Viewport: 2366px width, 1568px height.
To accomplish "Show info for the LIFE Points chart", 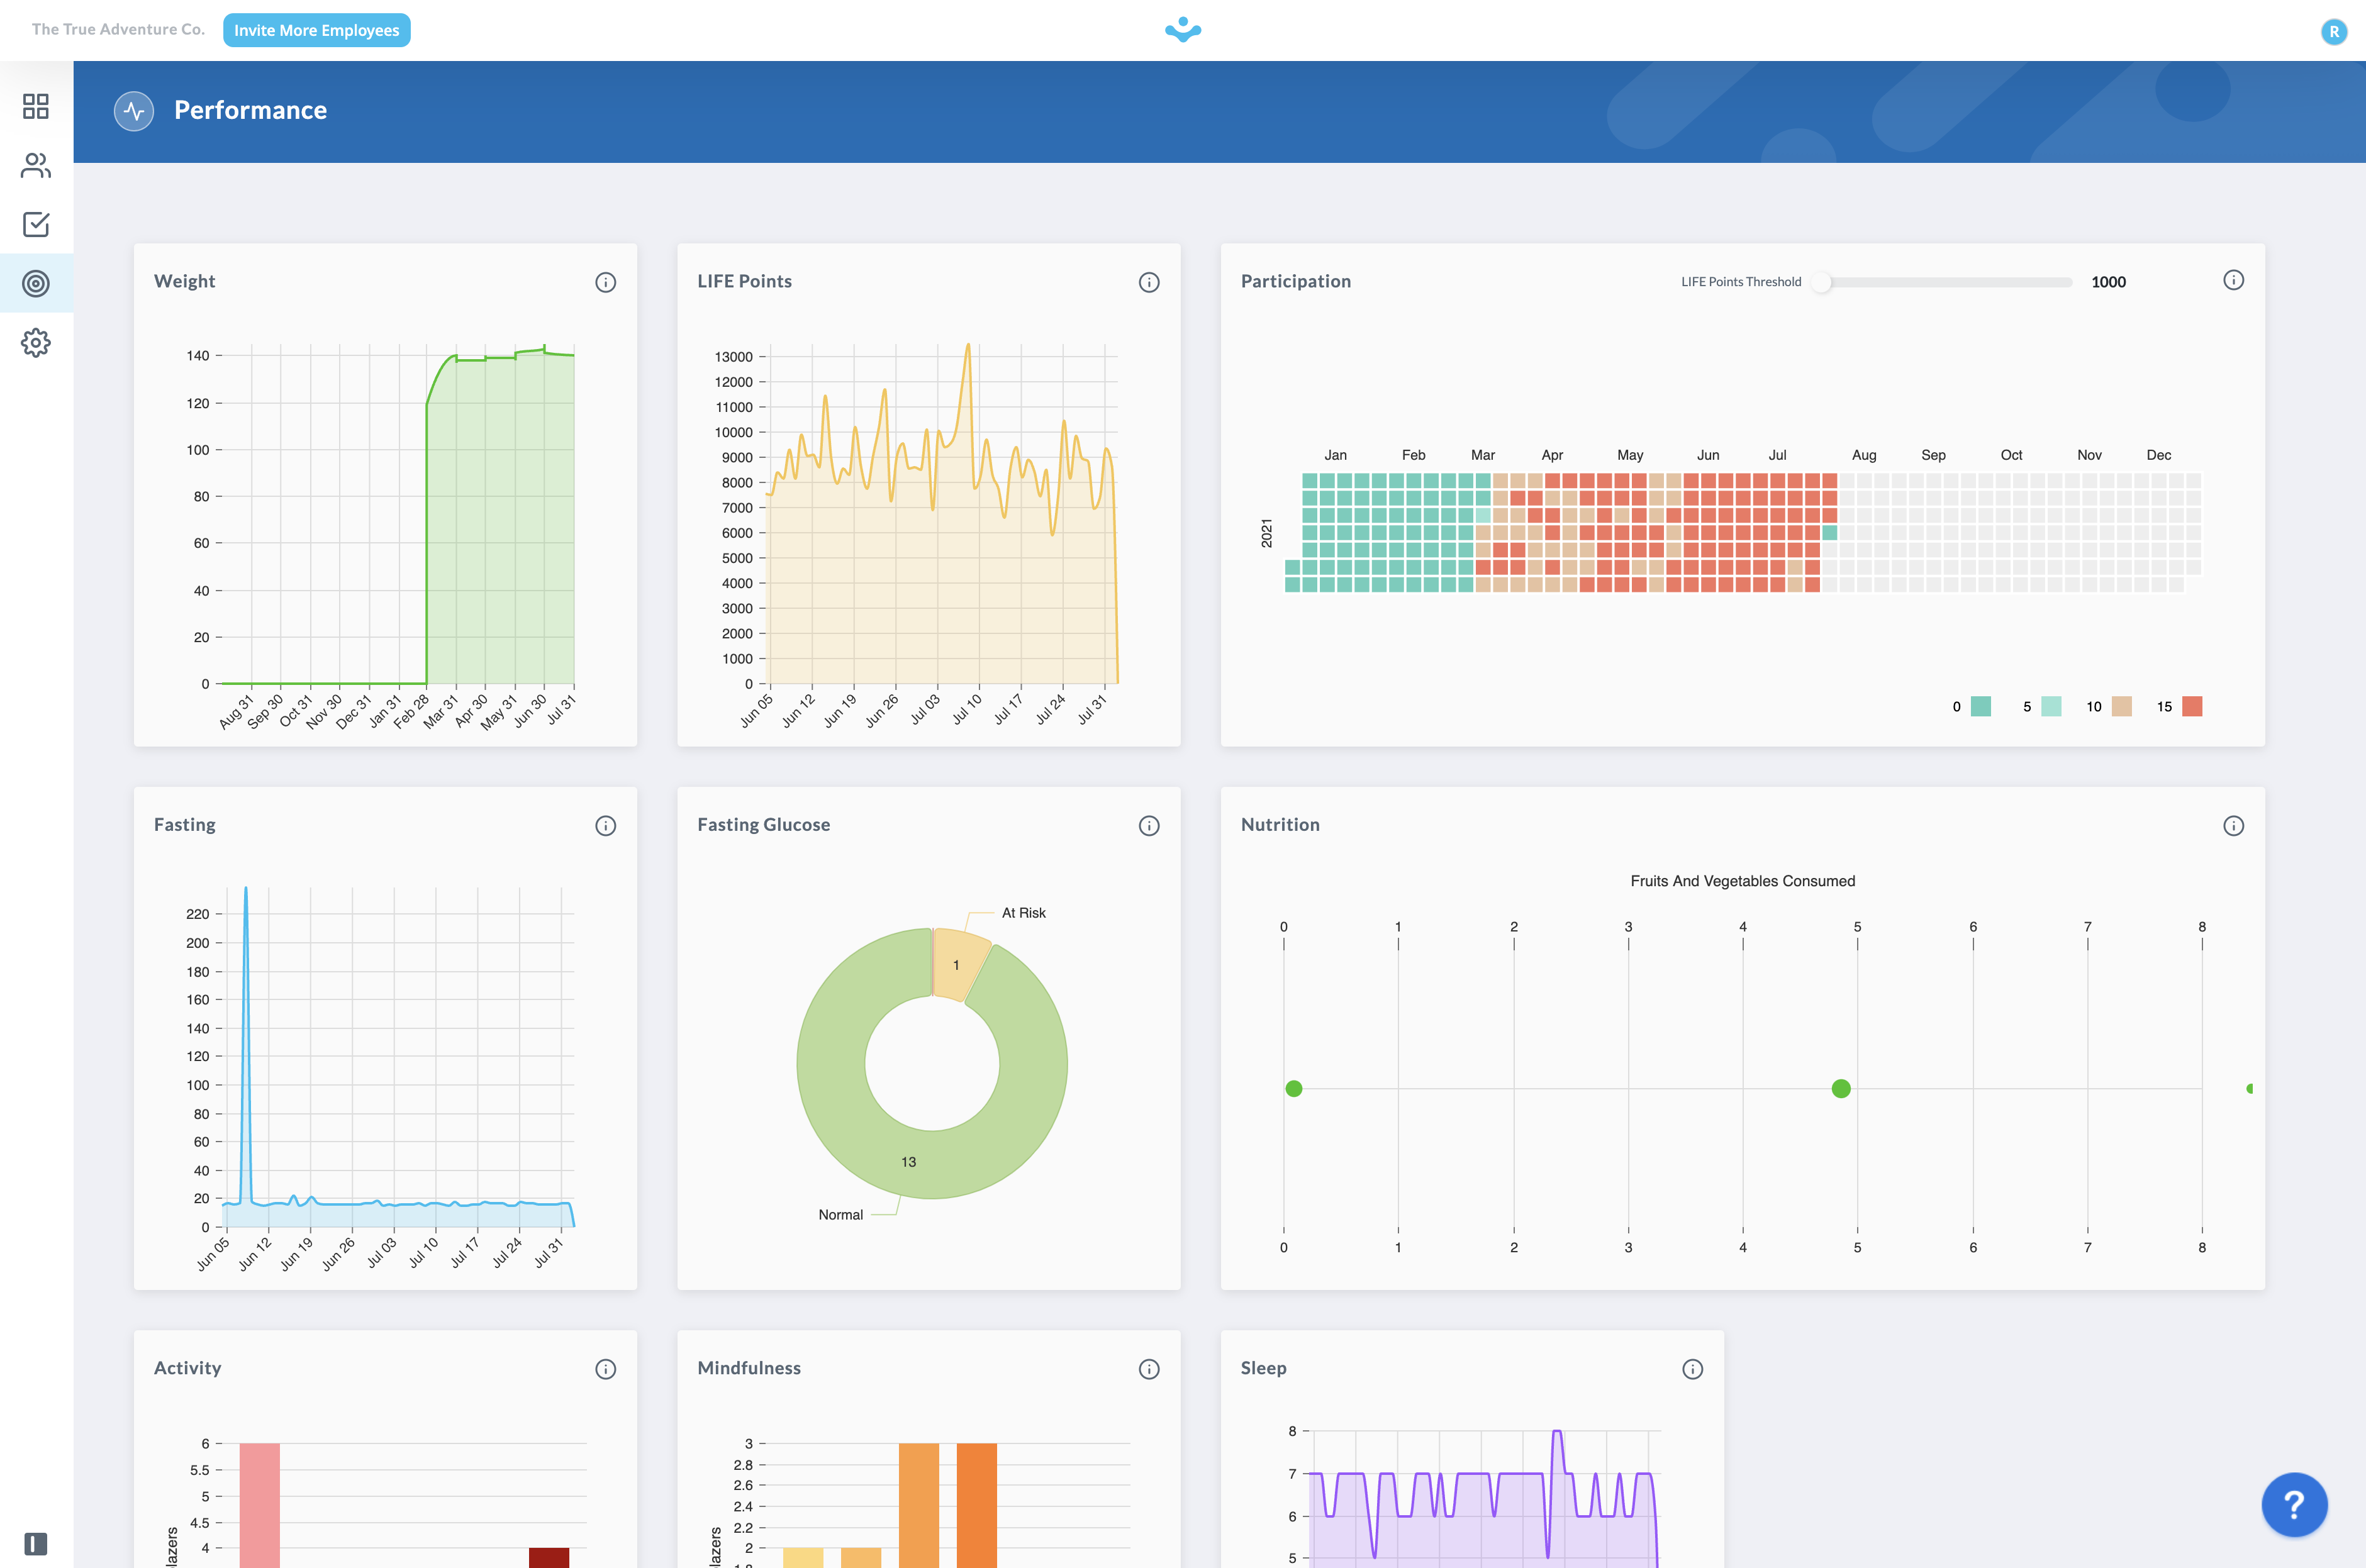I will point(1149,282).
